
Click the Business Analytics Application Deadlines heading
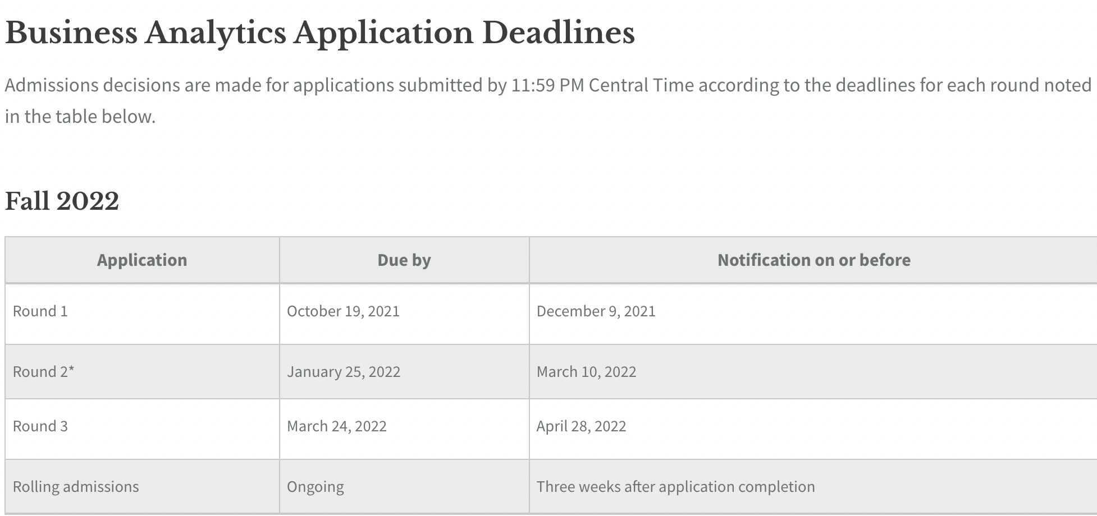(x=319, y=33)
